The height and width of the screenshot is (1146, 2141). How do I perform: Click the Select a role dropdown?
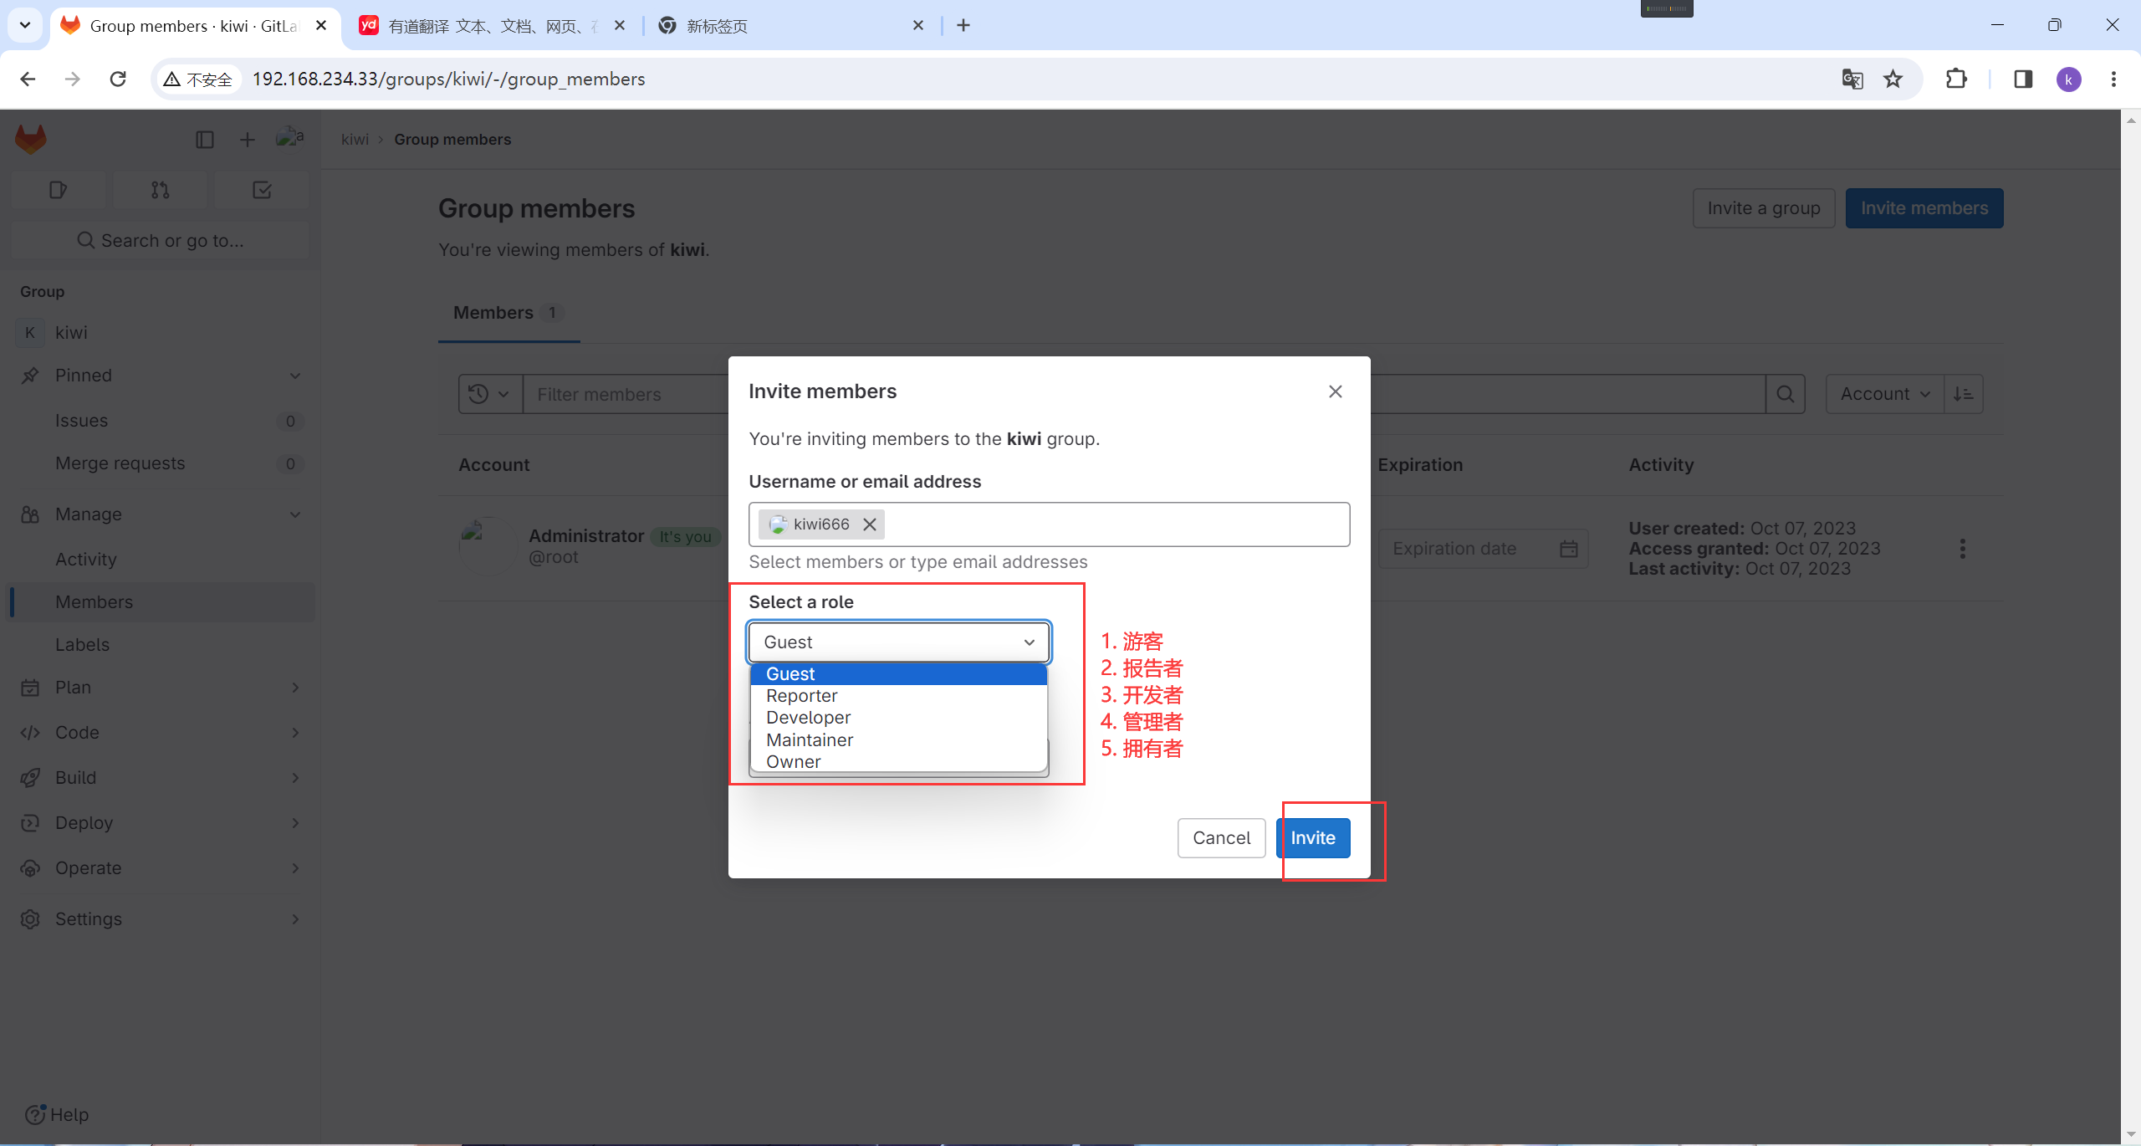click(x=899, y=642)
